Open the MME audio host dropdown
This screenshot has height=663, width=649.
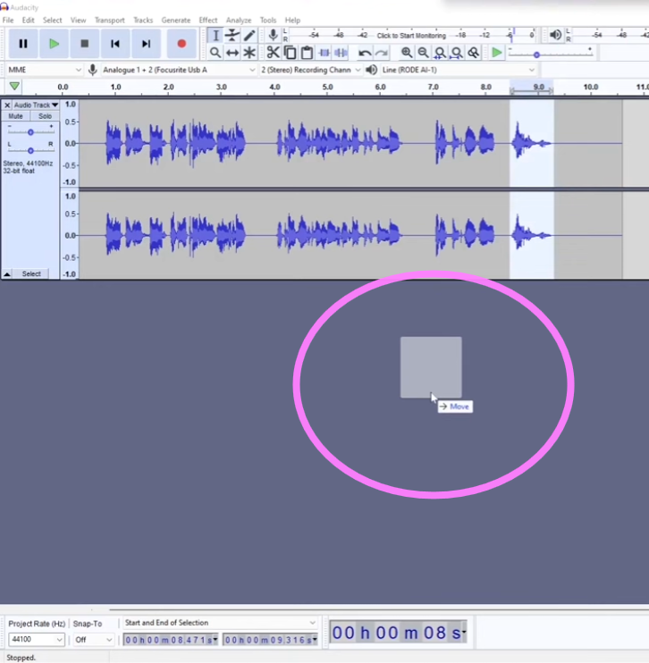tap(43, 70)
